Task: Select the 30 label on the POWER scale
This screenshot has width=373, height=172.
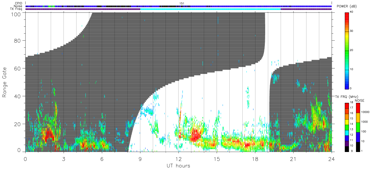Action: 352,31
